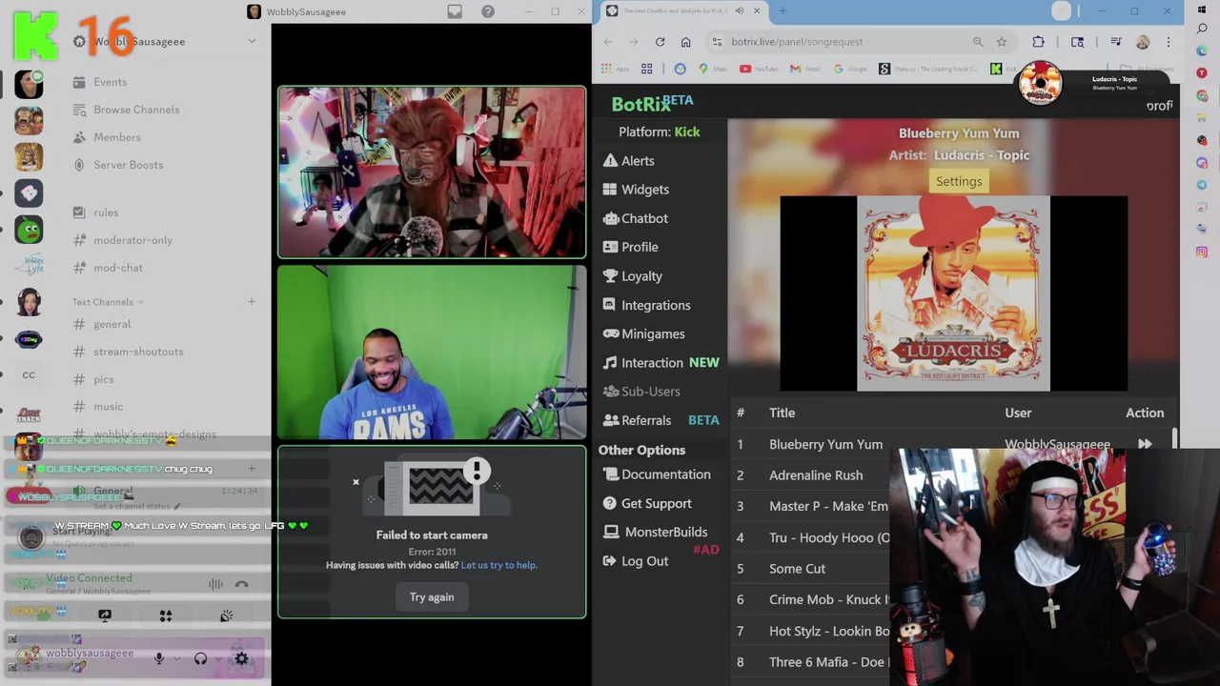1220x686 pixels.
Task: Open BotRix Documentation link
Action: [x=657, y=474]
